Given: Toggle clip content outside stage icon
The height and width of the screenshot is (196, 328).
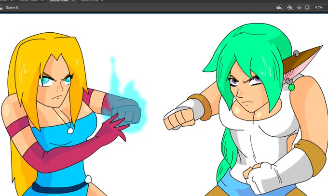Looking at the screenshot, I should [307, 7].
